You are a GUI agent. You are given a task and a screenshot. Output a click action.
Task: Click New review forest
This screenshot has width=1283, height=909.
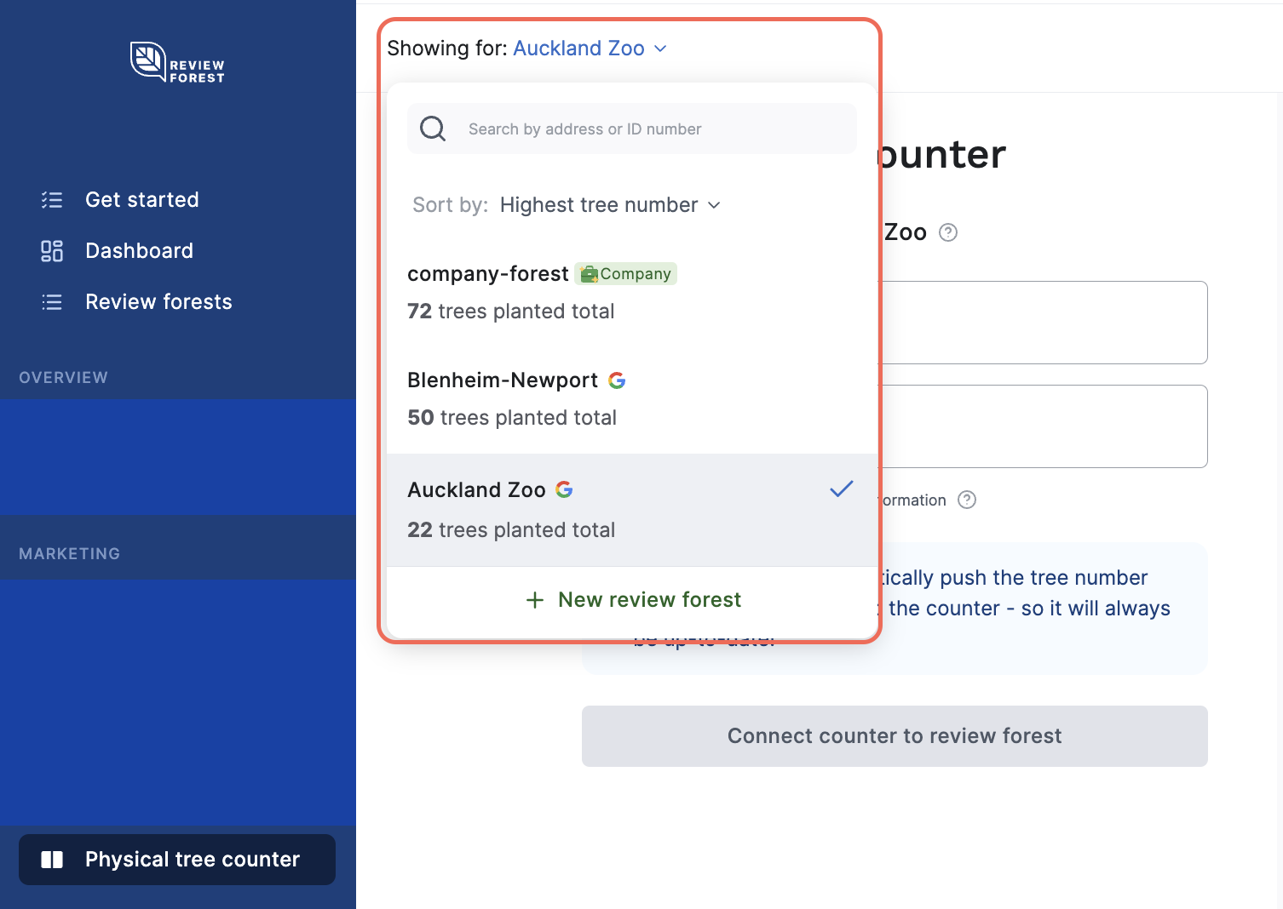pos(633,600)
